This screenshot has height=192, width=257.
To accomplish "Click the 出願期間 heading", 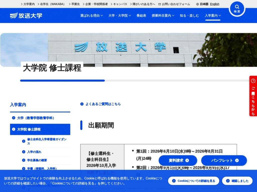I will (101, 125).
